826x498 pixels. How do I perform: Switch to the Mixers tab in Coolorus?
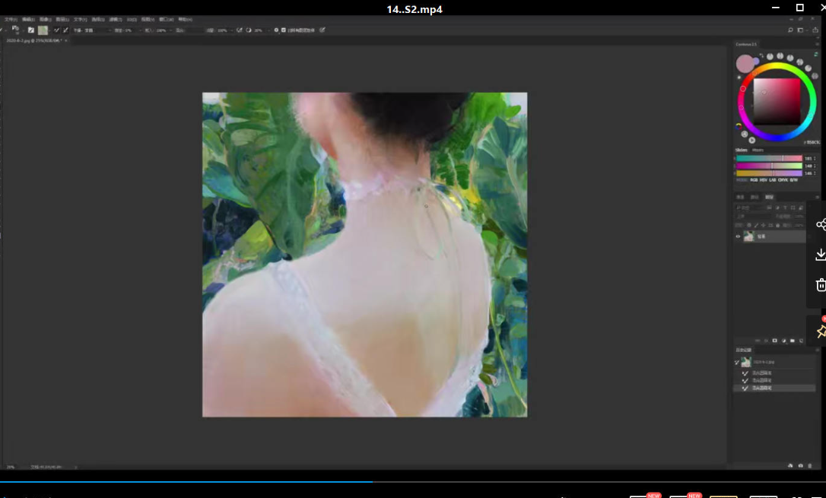click(x=758, y=150)
